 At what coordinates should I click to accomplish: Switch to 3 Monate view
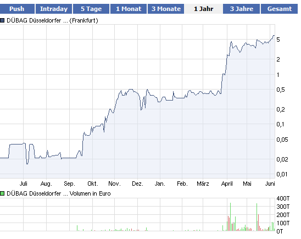pos(166,9)
